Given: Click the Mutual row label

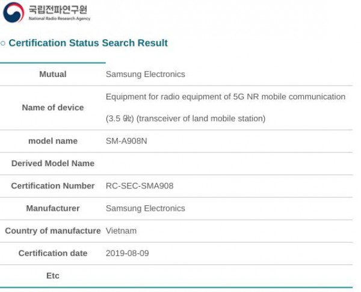Looking at the screenshot, I should 53,74.
